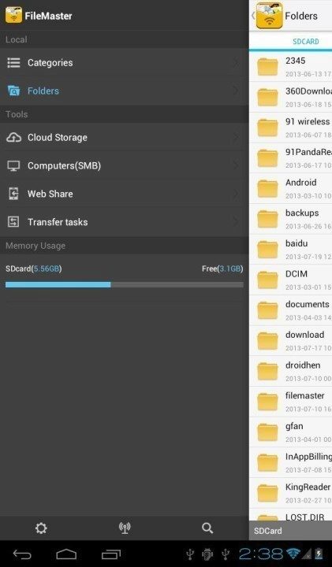Click the FileMaster app logo icon
Screen dimensions: 332x567
click(13, 15)
